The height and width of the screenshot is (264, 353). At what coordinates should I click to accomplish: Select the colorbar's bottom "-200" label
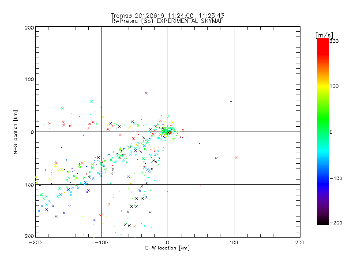336,223
